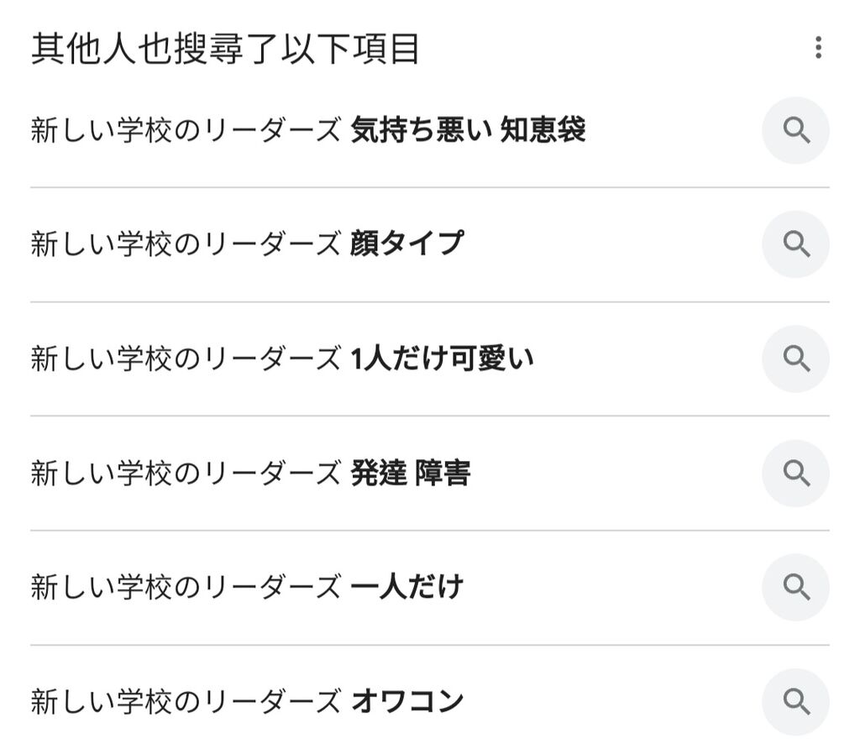
Task: Click the 其他人也搜尋了以下項目 heading
Action: coord(225,49)
